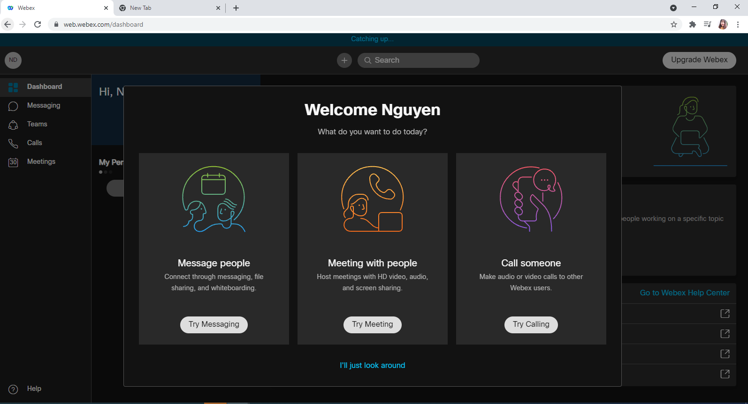This screenshot has width=748, height=404.
Task: Click the Message people illustration
Action: click(214, 199)
